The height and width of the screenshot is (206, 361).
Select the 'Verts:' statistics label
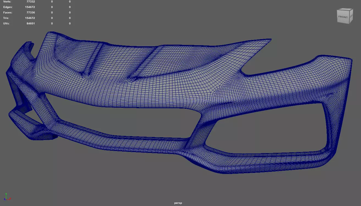[7, 2]
